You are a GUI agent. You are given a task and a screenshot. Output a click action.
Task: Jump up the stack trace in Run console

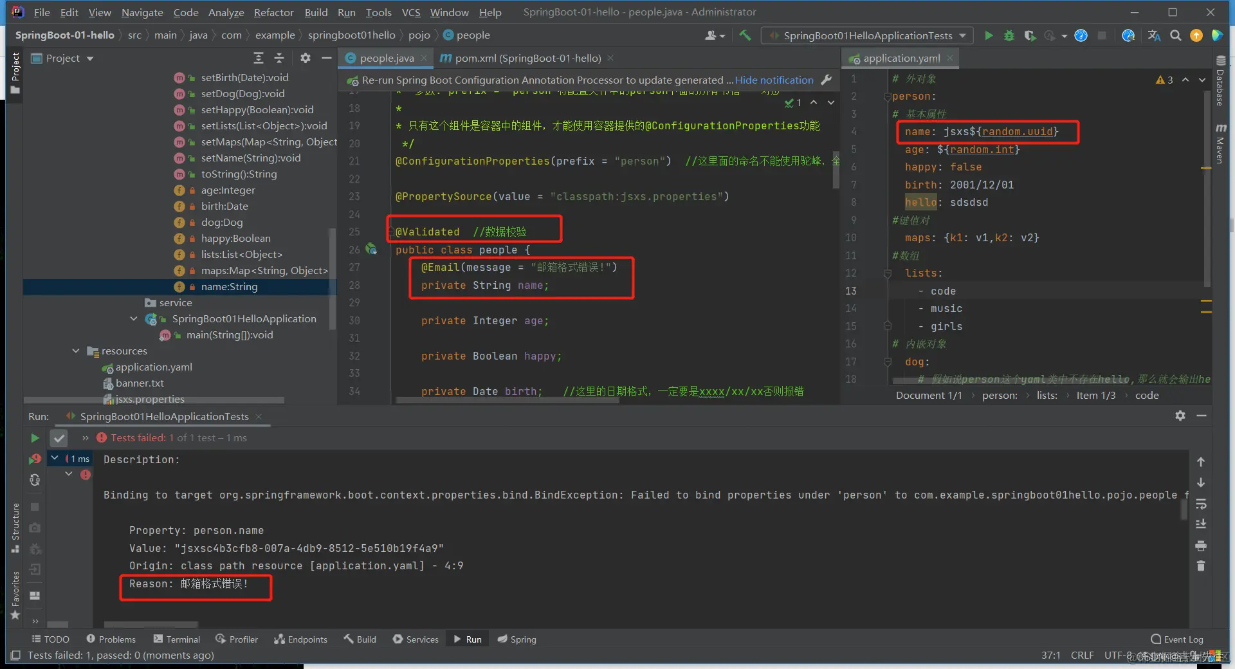tap(1201, 462)
